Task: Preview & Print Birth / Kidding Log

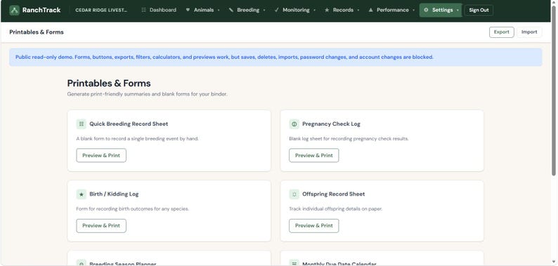Action: coord(101,226)
